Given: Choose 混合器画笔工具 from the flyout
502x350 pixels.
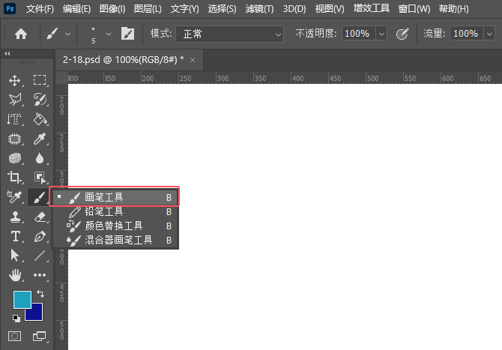Looking at the screenshot, I should pos(115,240).
